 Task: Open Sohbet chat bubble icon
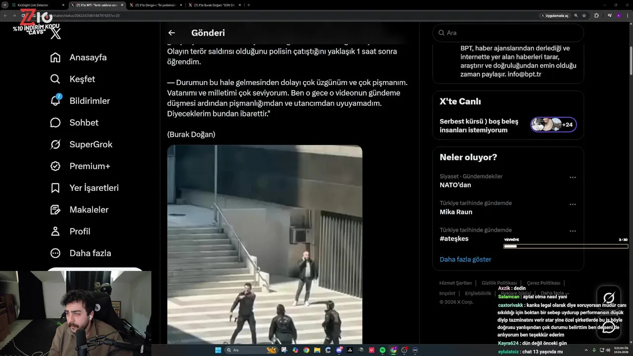(x=55, y=123)
